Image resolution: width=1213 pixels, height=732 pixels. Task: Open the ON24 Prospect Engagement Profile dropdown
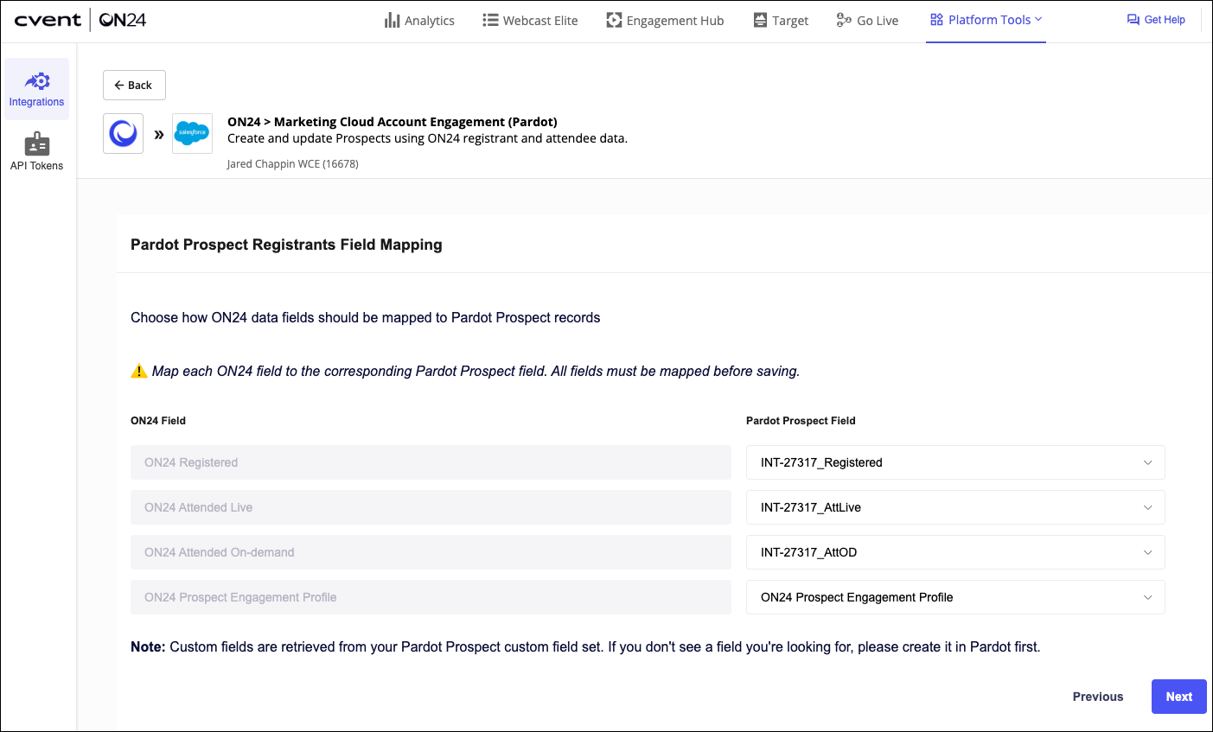[955, 597]
